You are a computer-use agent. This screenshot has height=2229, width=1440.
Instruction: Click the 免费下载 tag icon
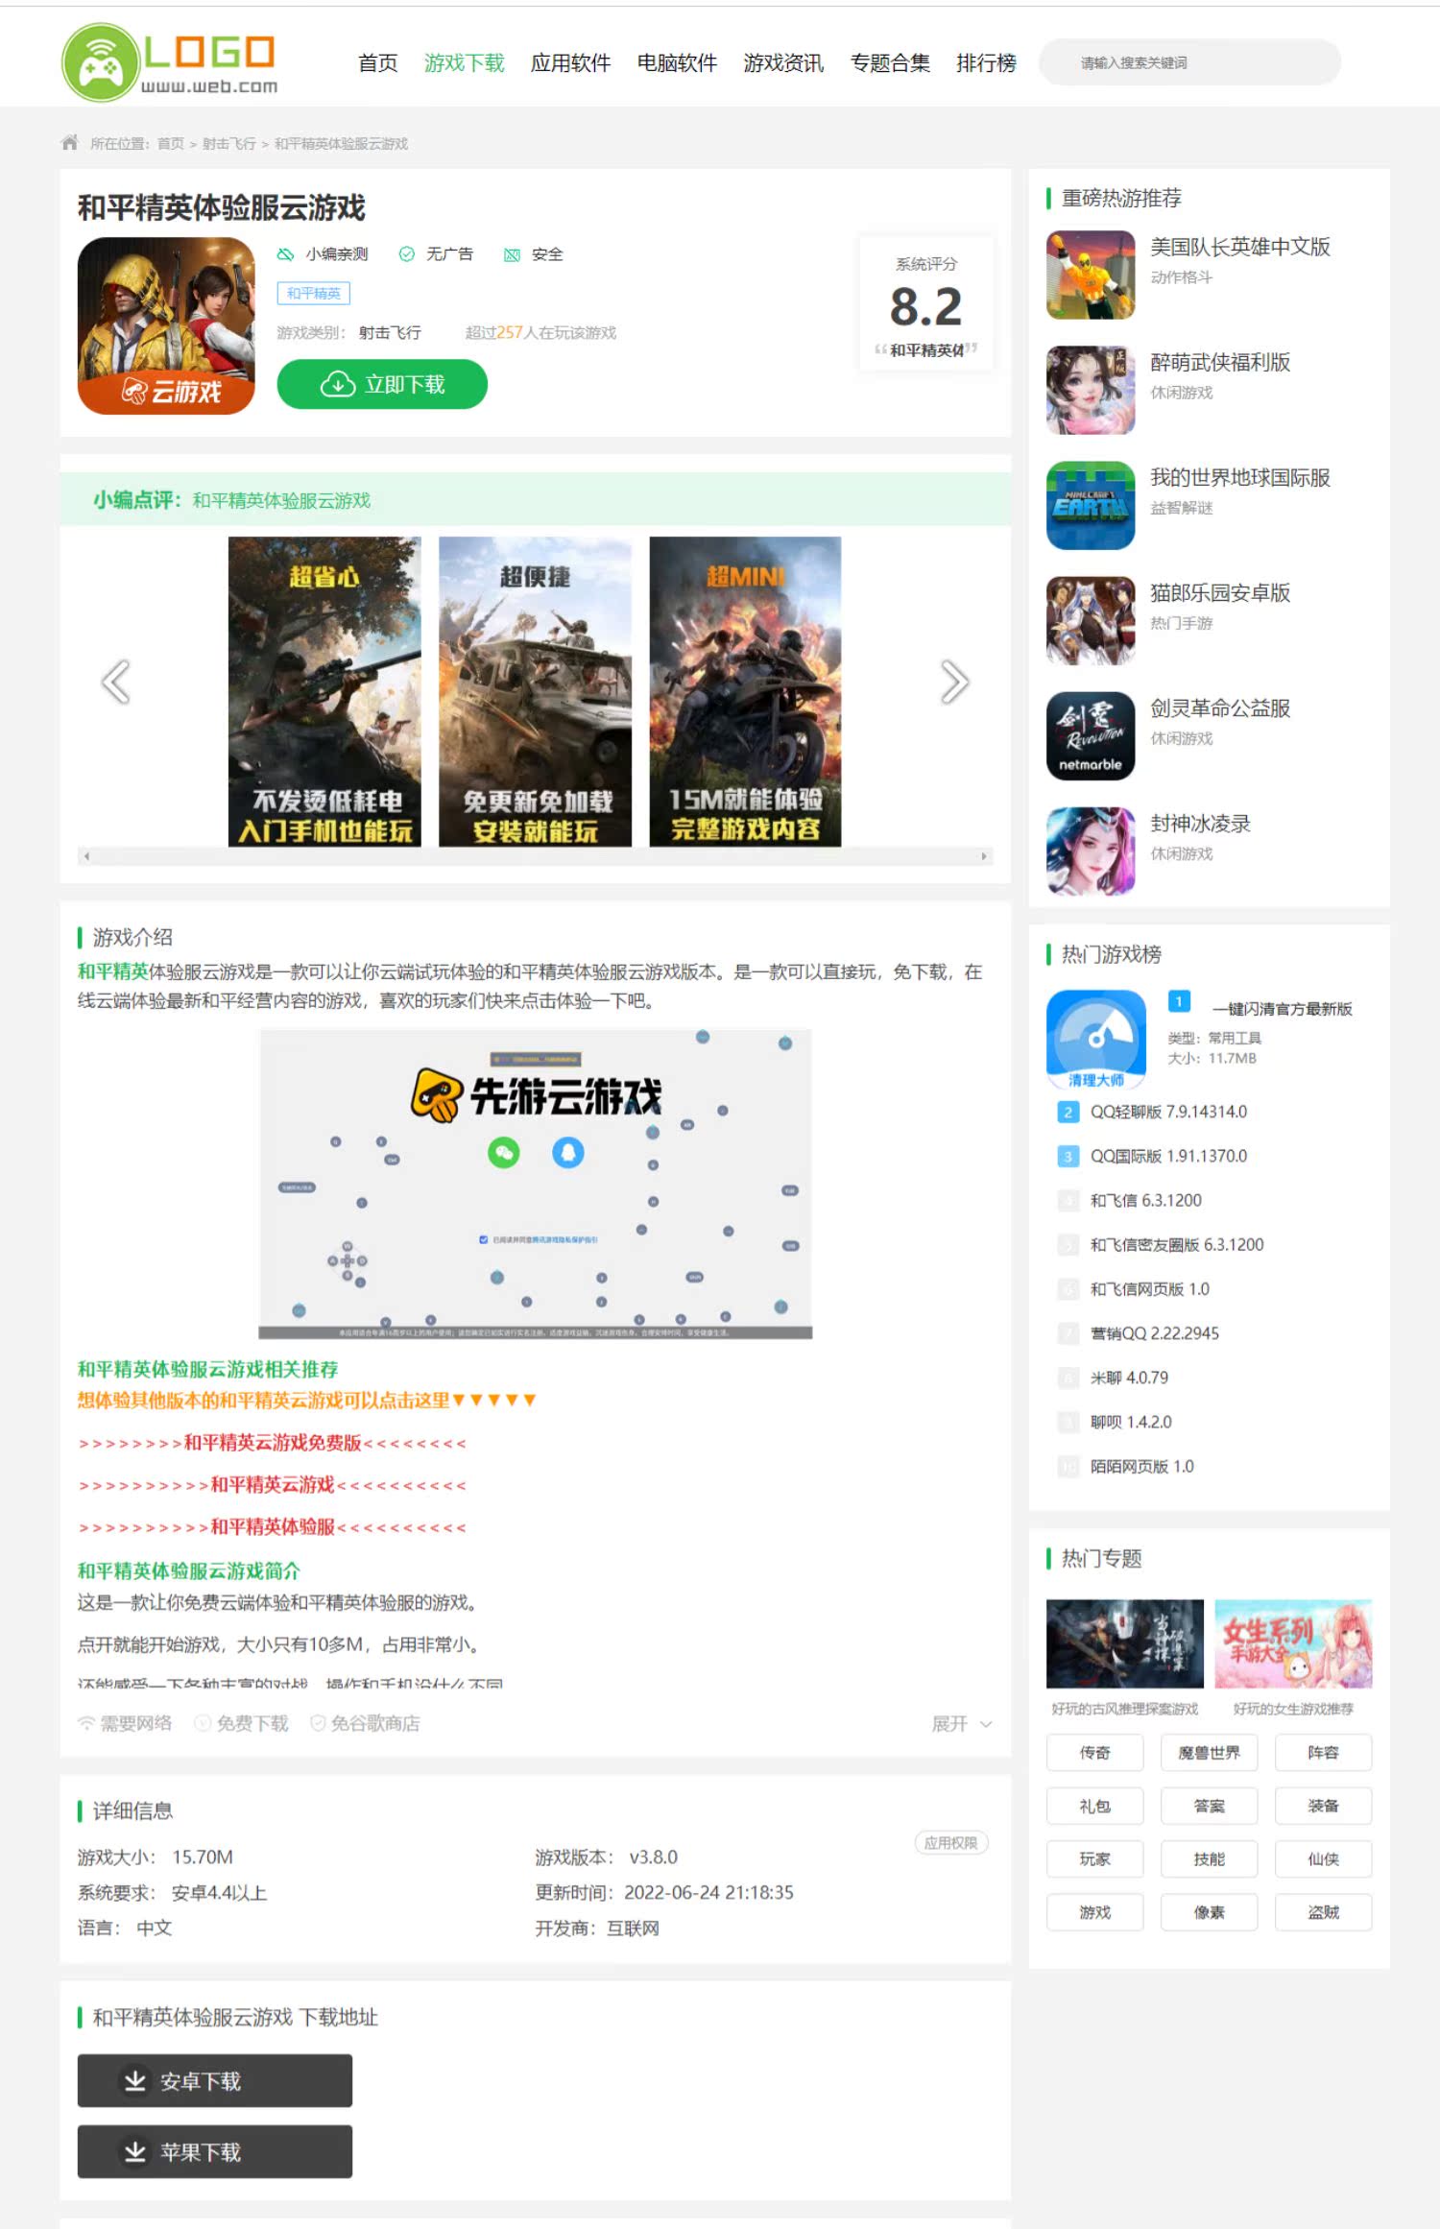point(203,1723)
